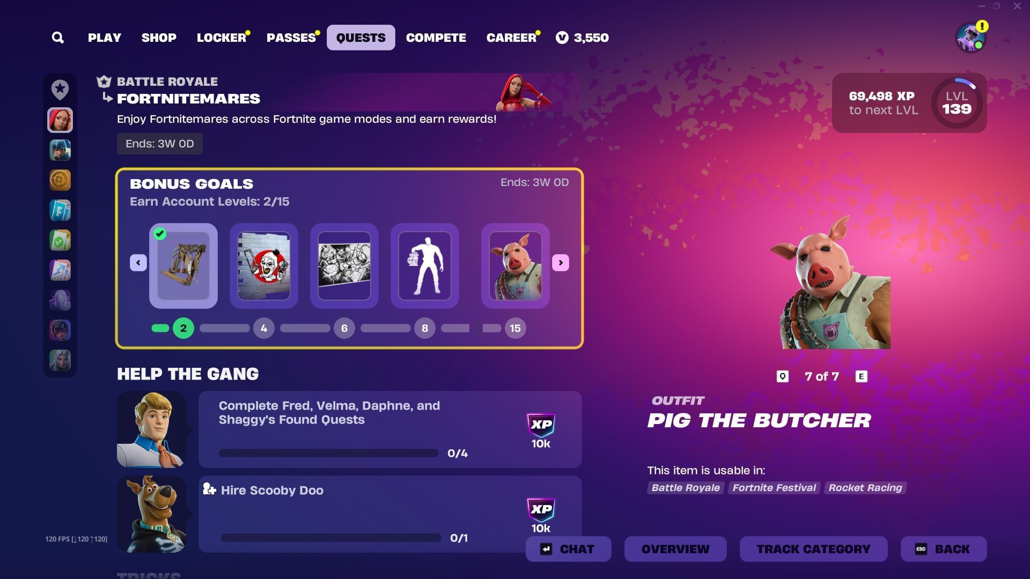This screenshot has width=1030, height=579.
Task: Select the favorites star sidebar icon
Action: point(60,90)
